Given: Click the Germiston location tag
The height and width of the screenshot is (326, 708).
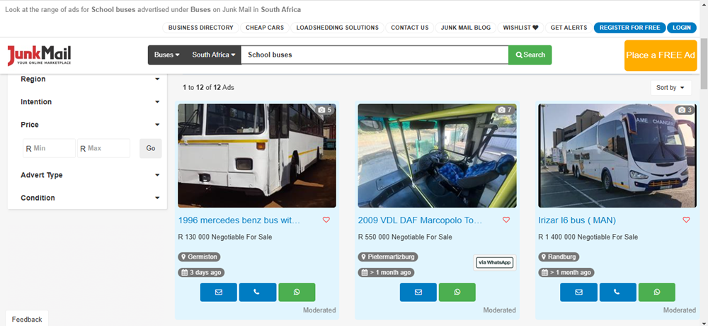Looking at the screenshot, I should click(199, 257).
